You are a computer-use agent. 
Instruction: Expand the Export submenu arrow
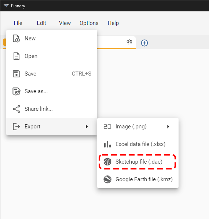87,127
